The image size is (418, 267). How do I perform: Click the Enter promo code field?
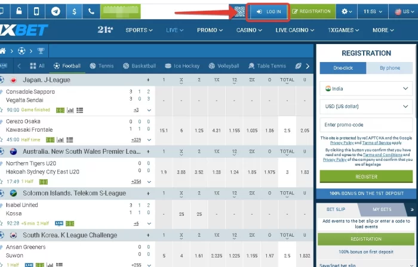click(x=366, y=125)
